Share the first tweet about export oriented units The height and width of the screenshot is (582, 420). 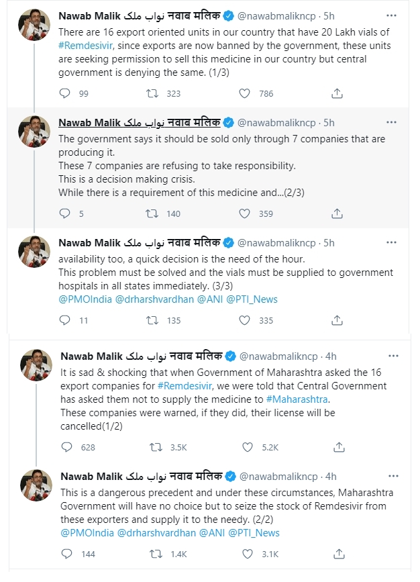pyautogui.click(x=338, y=94)
